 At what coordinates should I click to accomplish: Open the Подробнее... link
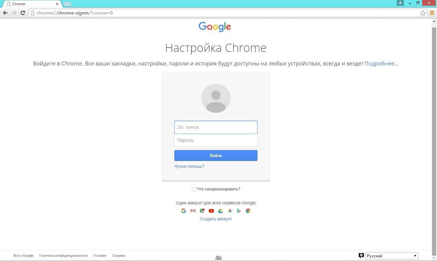381,63
